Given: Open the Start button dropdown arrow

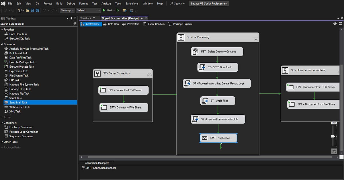Looking at the screenshot, I should point(114,10).
